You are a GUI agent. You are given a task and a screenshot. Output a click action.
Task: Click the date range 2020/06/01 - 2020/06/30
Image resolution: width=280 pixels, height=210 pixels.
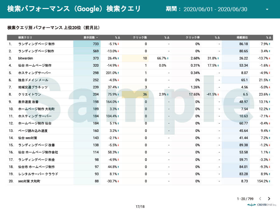pos(215,9)
